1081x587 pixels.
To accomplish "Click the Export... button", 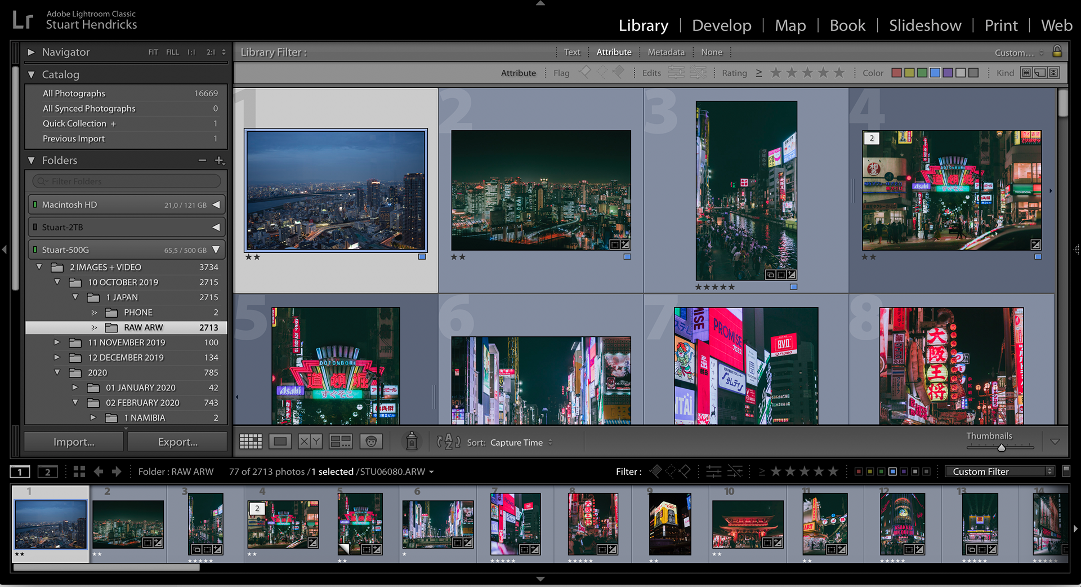I will tap(178, 442).
